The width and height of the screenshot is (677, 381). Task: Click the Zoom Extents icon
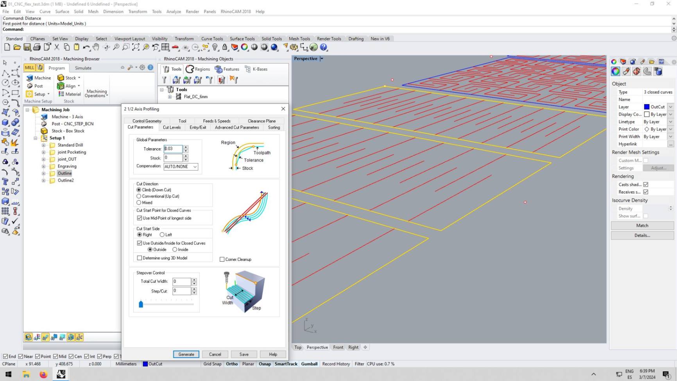[x=136, y=47]
